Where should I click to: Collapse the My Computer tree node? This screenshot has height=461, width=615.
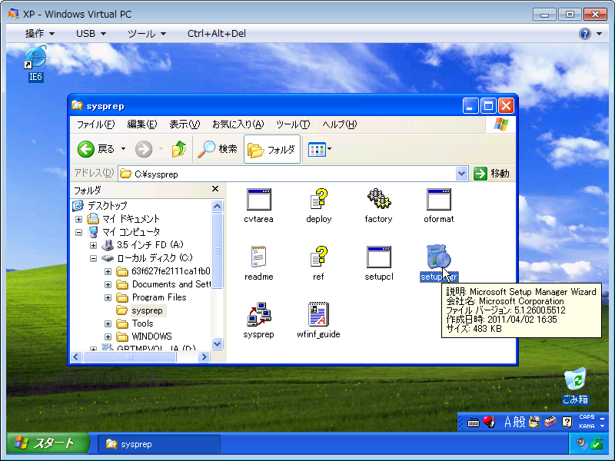point(79,232)
